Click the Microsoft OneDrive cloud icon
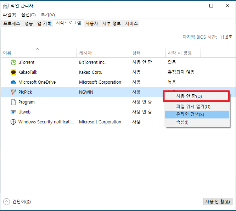Image resolution: width=236 pixels, height=211 pixels. (13, 82)
